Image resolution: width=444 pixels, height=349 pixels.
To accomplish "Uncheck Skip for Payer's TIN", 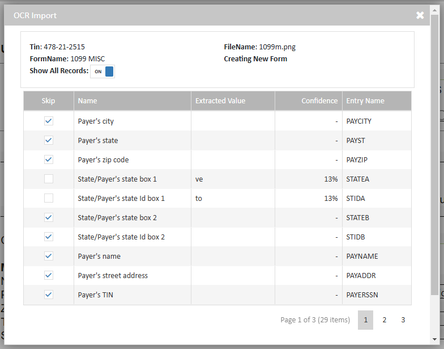I will click(49, 295).
